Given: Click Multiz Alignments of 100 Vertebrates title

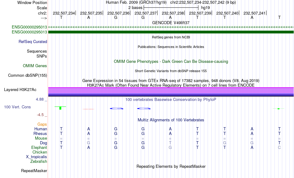Looking at the screenshot, I should point(171,120).
